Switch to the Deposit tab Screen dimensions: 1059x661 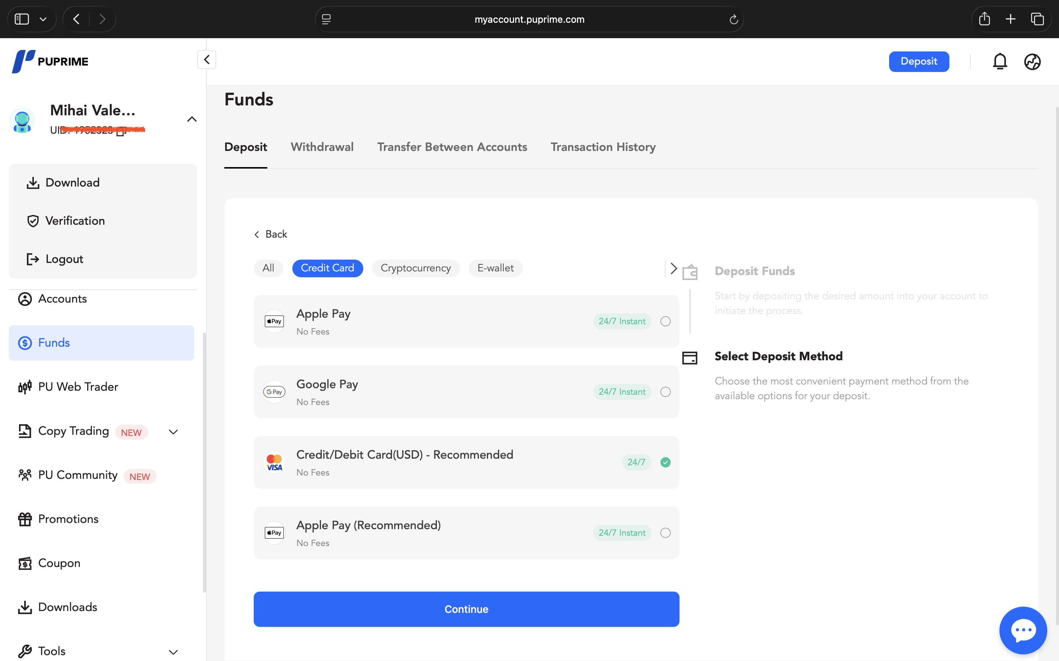(x=246, y=147)
